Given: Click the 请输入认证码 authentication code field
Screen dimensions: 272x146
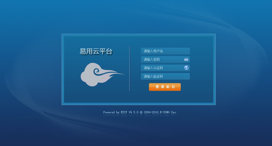Looking at the screenshot, I should 165,68.
